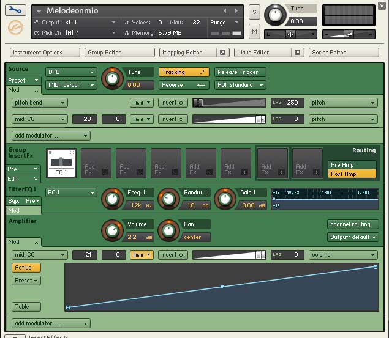Click modulation shaper icon in pitch bend row

pyautogui.click(x=142, y=103)
